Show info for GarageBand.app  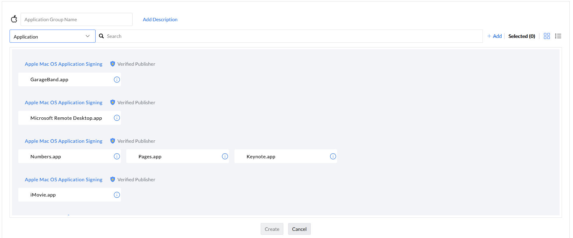coord(117,80)
